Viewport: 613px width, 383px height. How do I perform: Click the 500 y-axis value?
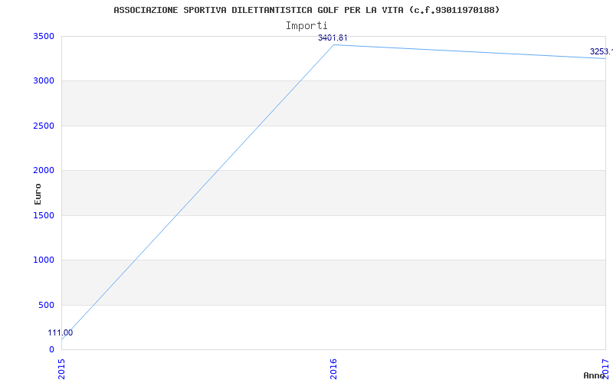click(46, 305)
